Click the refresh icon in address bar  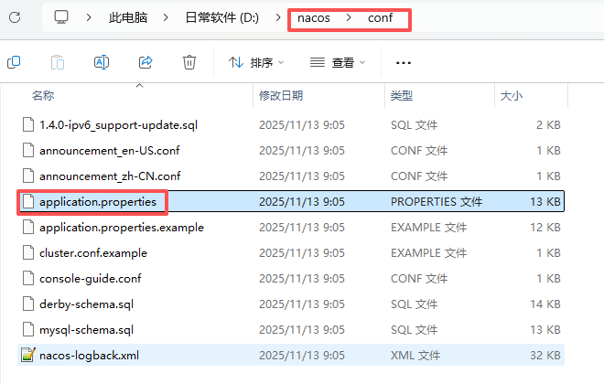(15, 17)
